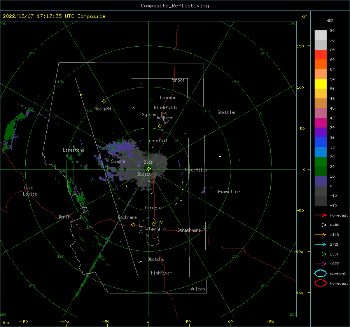
Task: Select the yellow radar diamond at the map center
Action: (149, 169)
